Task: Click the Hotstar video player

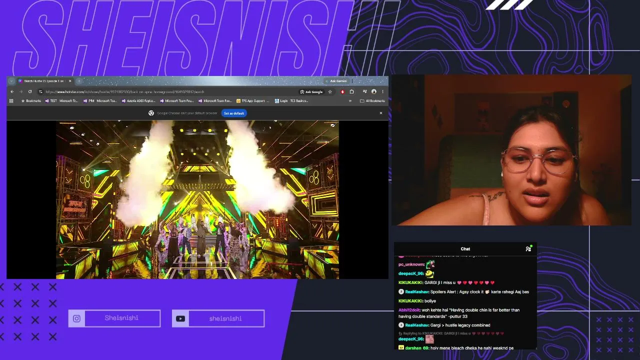Action: pos(197,199)
